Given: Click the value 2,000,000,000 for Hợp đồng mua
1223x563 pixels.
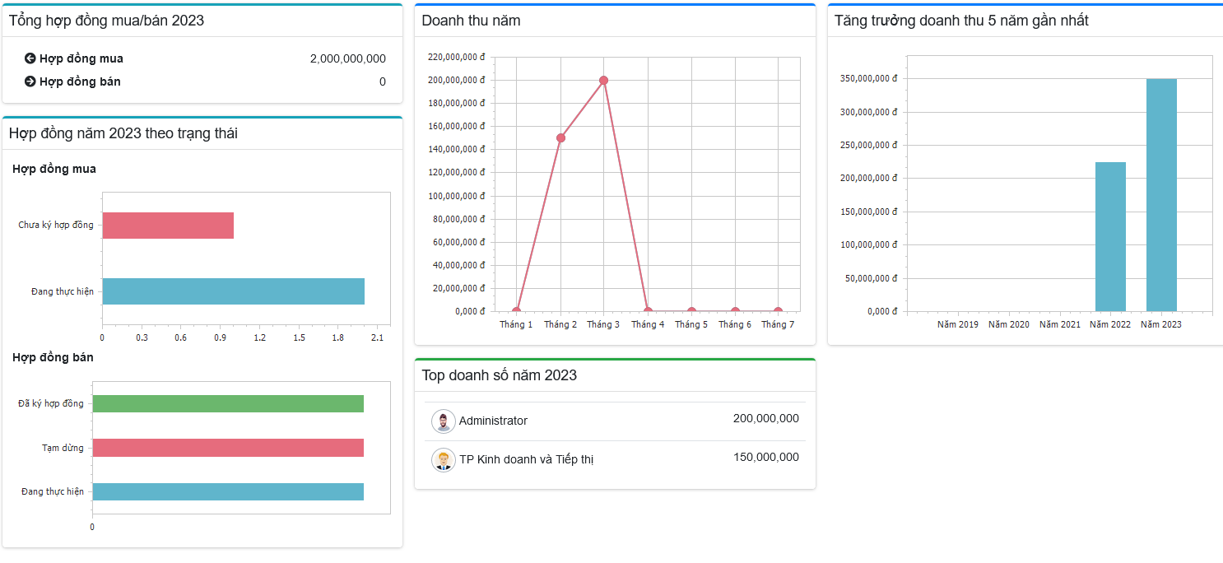Looking at the screenshot, I should pos(347,58).
